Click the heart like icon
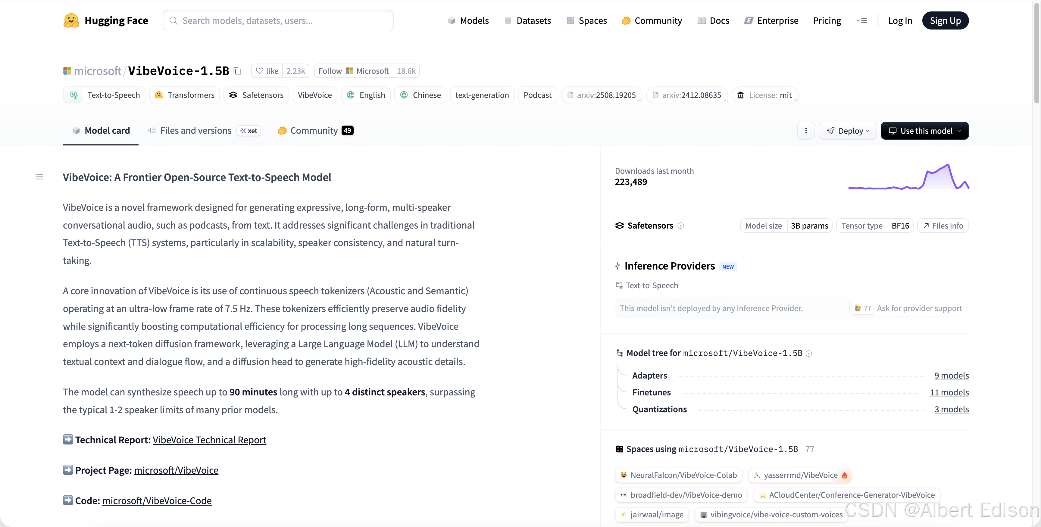The width and height of the screenshot is (1041, 527). (x=259, y=71)
